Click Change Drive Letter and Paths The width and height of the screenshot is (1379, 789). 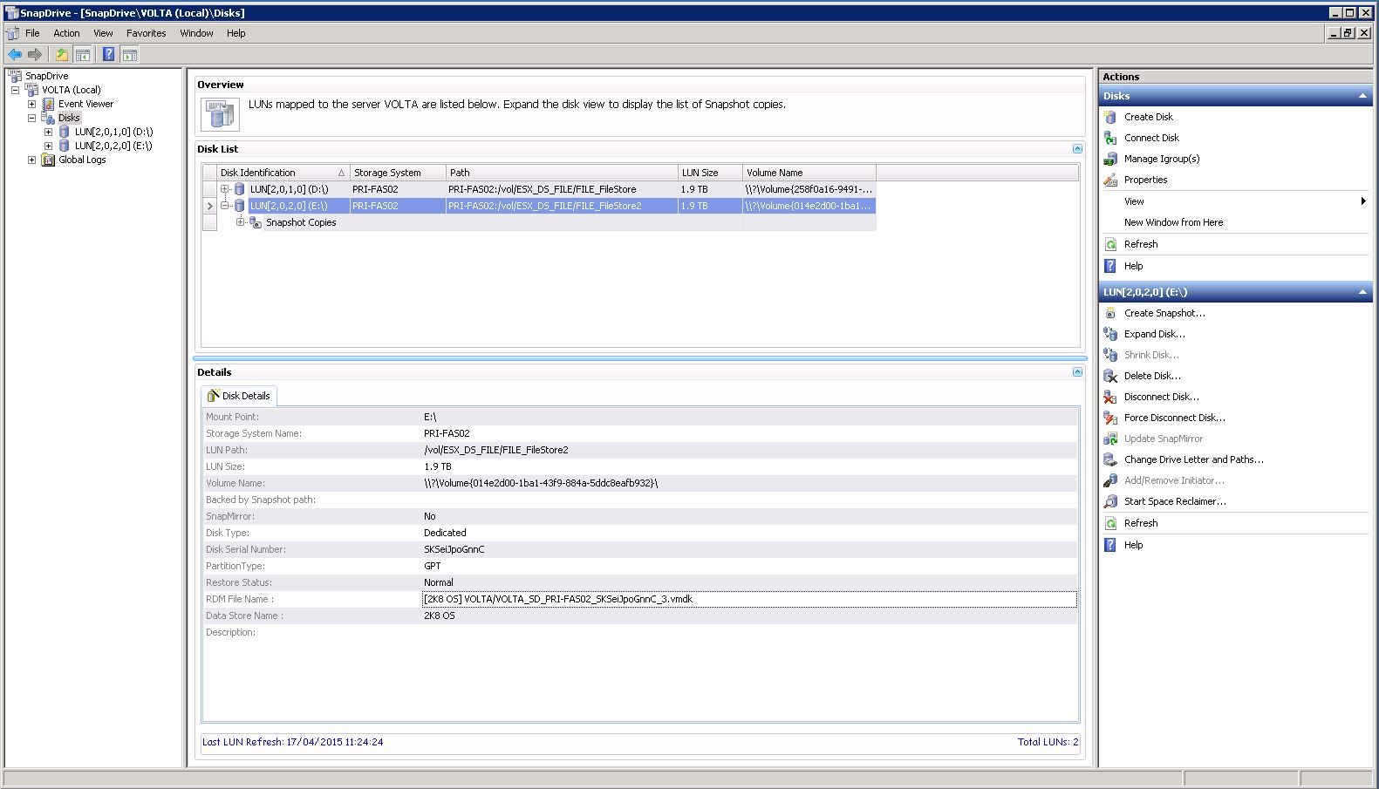pos(1193,459)
